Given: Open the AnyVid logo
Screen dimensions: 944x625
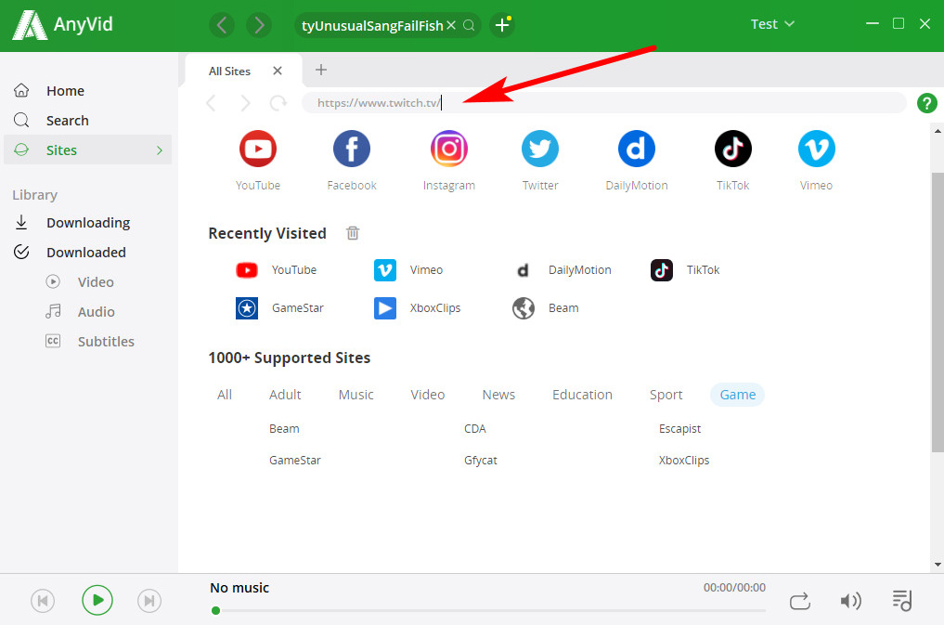Looking at the screenshot, I should pos(62,25).
